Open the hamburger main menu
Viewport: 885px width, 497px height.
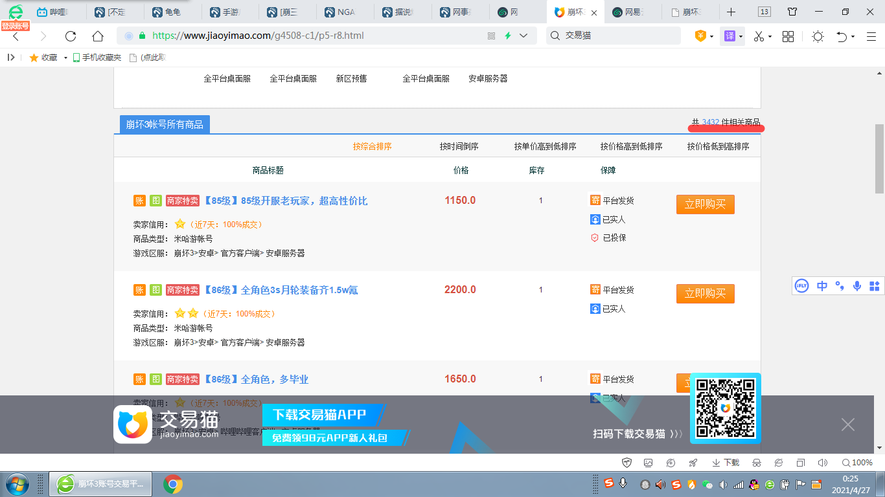pos(870,36)
